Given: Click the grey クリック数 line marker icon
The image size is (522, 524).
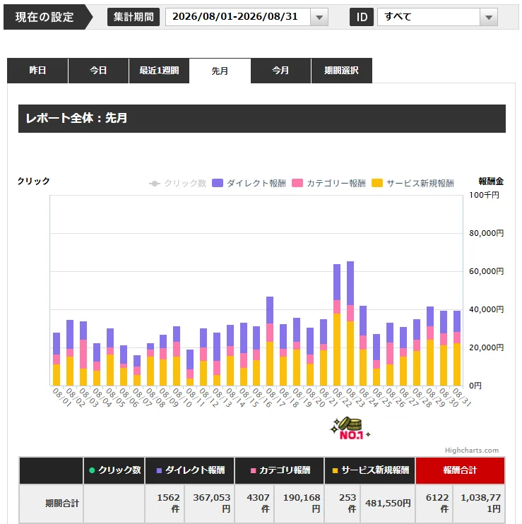Looking at the screenshot, I should pos(155,184).
